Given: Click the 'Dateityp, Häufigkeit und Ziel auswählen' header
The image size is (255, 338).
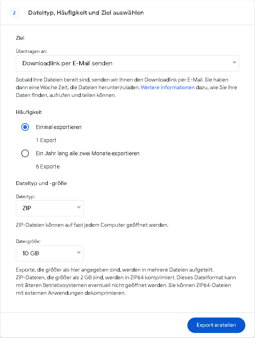Looking at the screenshot, I should click(x=86, y=13).
